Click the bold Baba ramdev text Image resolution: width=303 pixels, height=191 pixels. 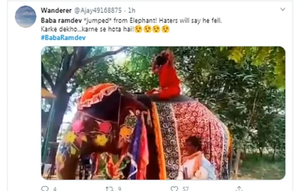coord(61,21)
